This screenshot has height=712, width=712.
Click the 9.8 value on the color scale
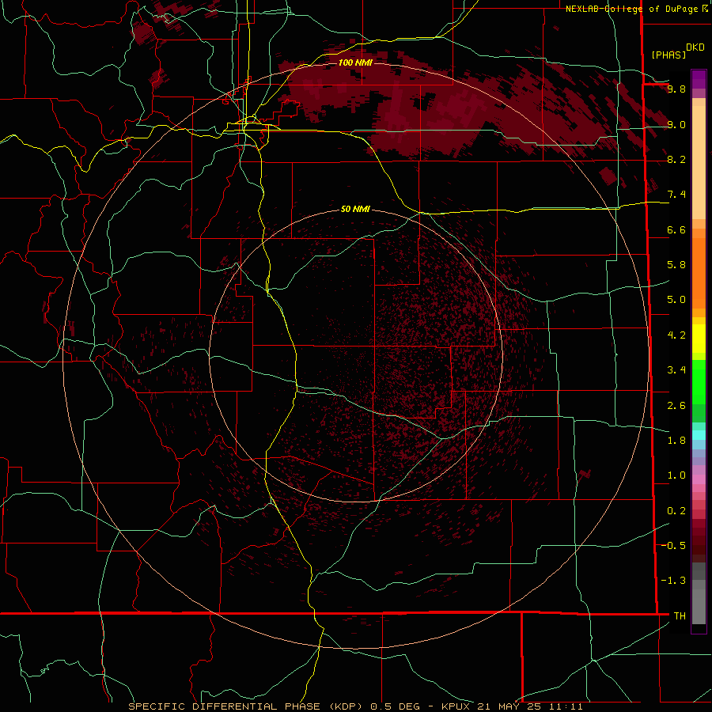click(676, 89)
